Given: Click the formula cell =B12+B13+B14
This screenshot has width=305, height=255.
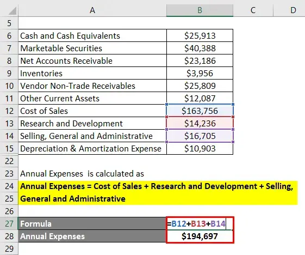Looking at the screenshot, I should tap(200, 223).
